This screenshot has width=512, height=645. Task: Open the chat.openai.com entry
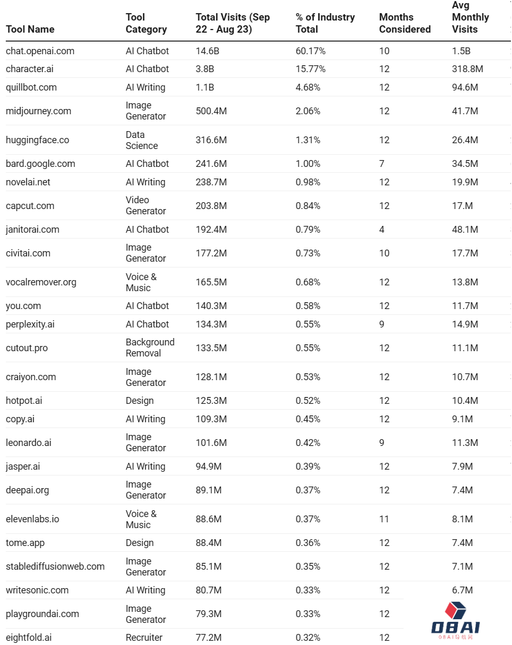coord(40,51)
